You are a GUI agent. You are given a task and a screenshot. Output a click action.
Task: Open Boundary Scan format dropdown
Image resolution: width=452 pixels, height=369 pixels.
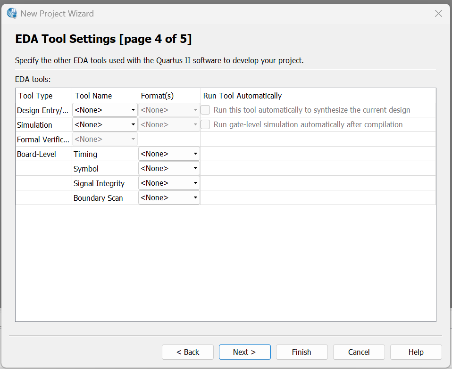169,198
